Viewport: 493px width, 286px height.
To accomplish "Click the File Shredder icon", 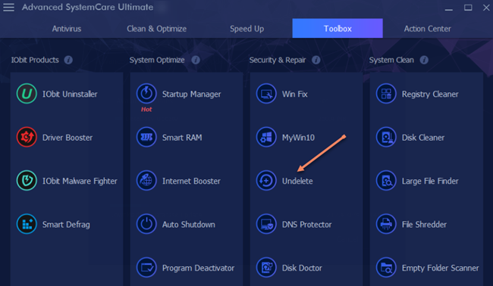I will click(386, 224).
